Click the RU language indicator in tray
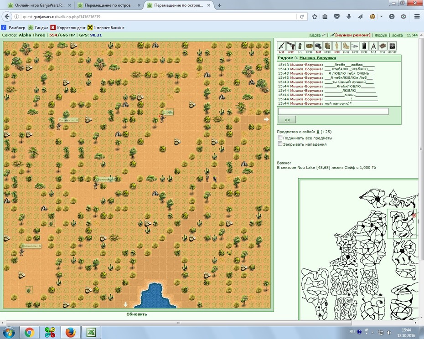This screenshot has width=424, height=339. 352,332
